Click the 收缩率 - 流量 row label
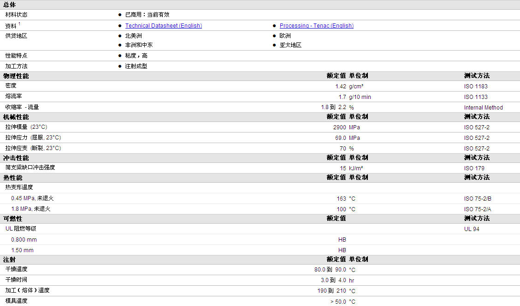The width and height of the screenshot is (520, 306). coord(22,107)
